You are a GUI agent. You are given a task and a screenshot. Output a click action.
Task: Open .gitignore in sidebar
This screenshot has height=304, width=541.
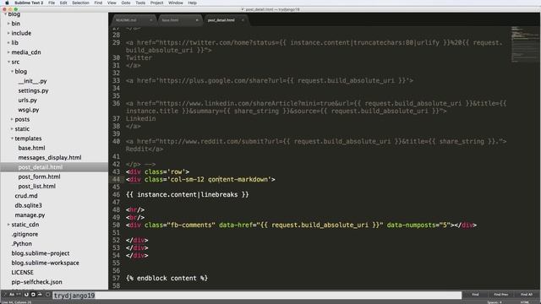click(25, 234)
